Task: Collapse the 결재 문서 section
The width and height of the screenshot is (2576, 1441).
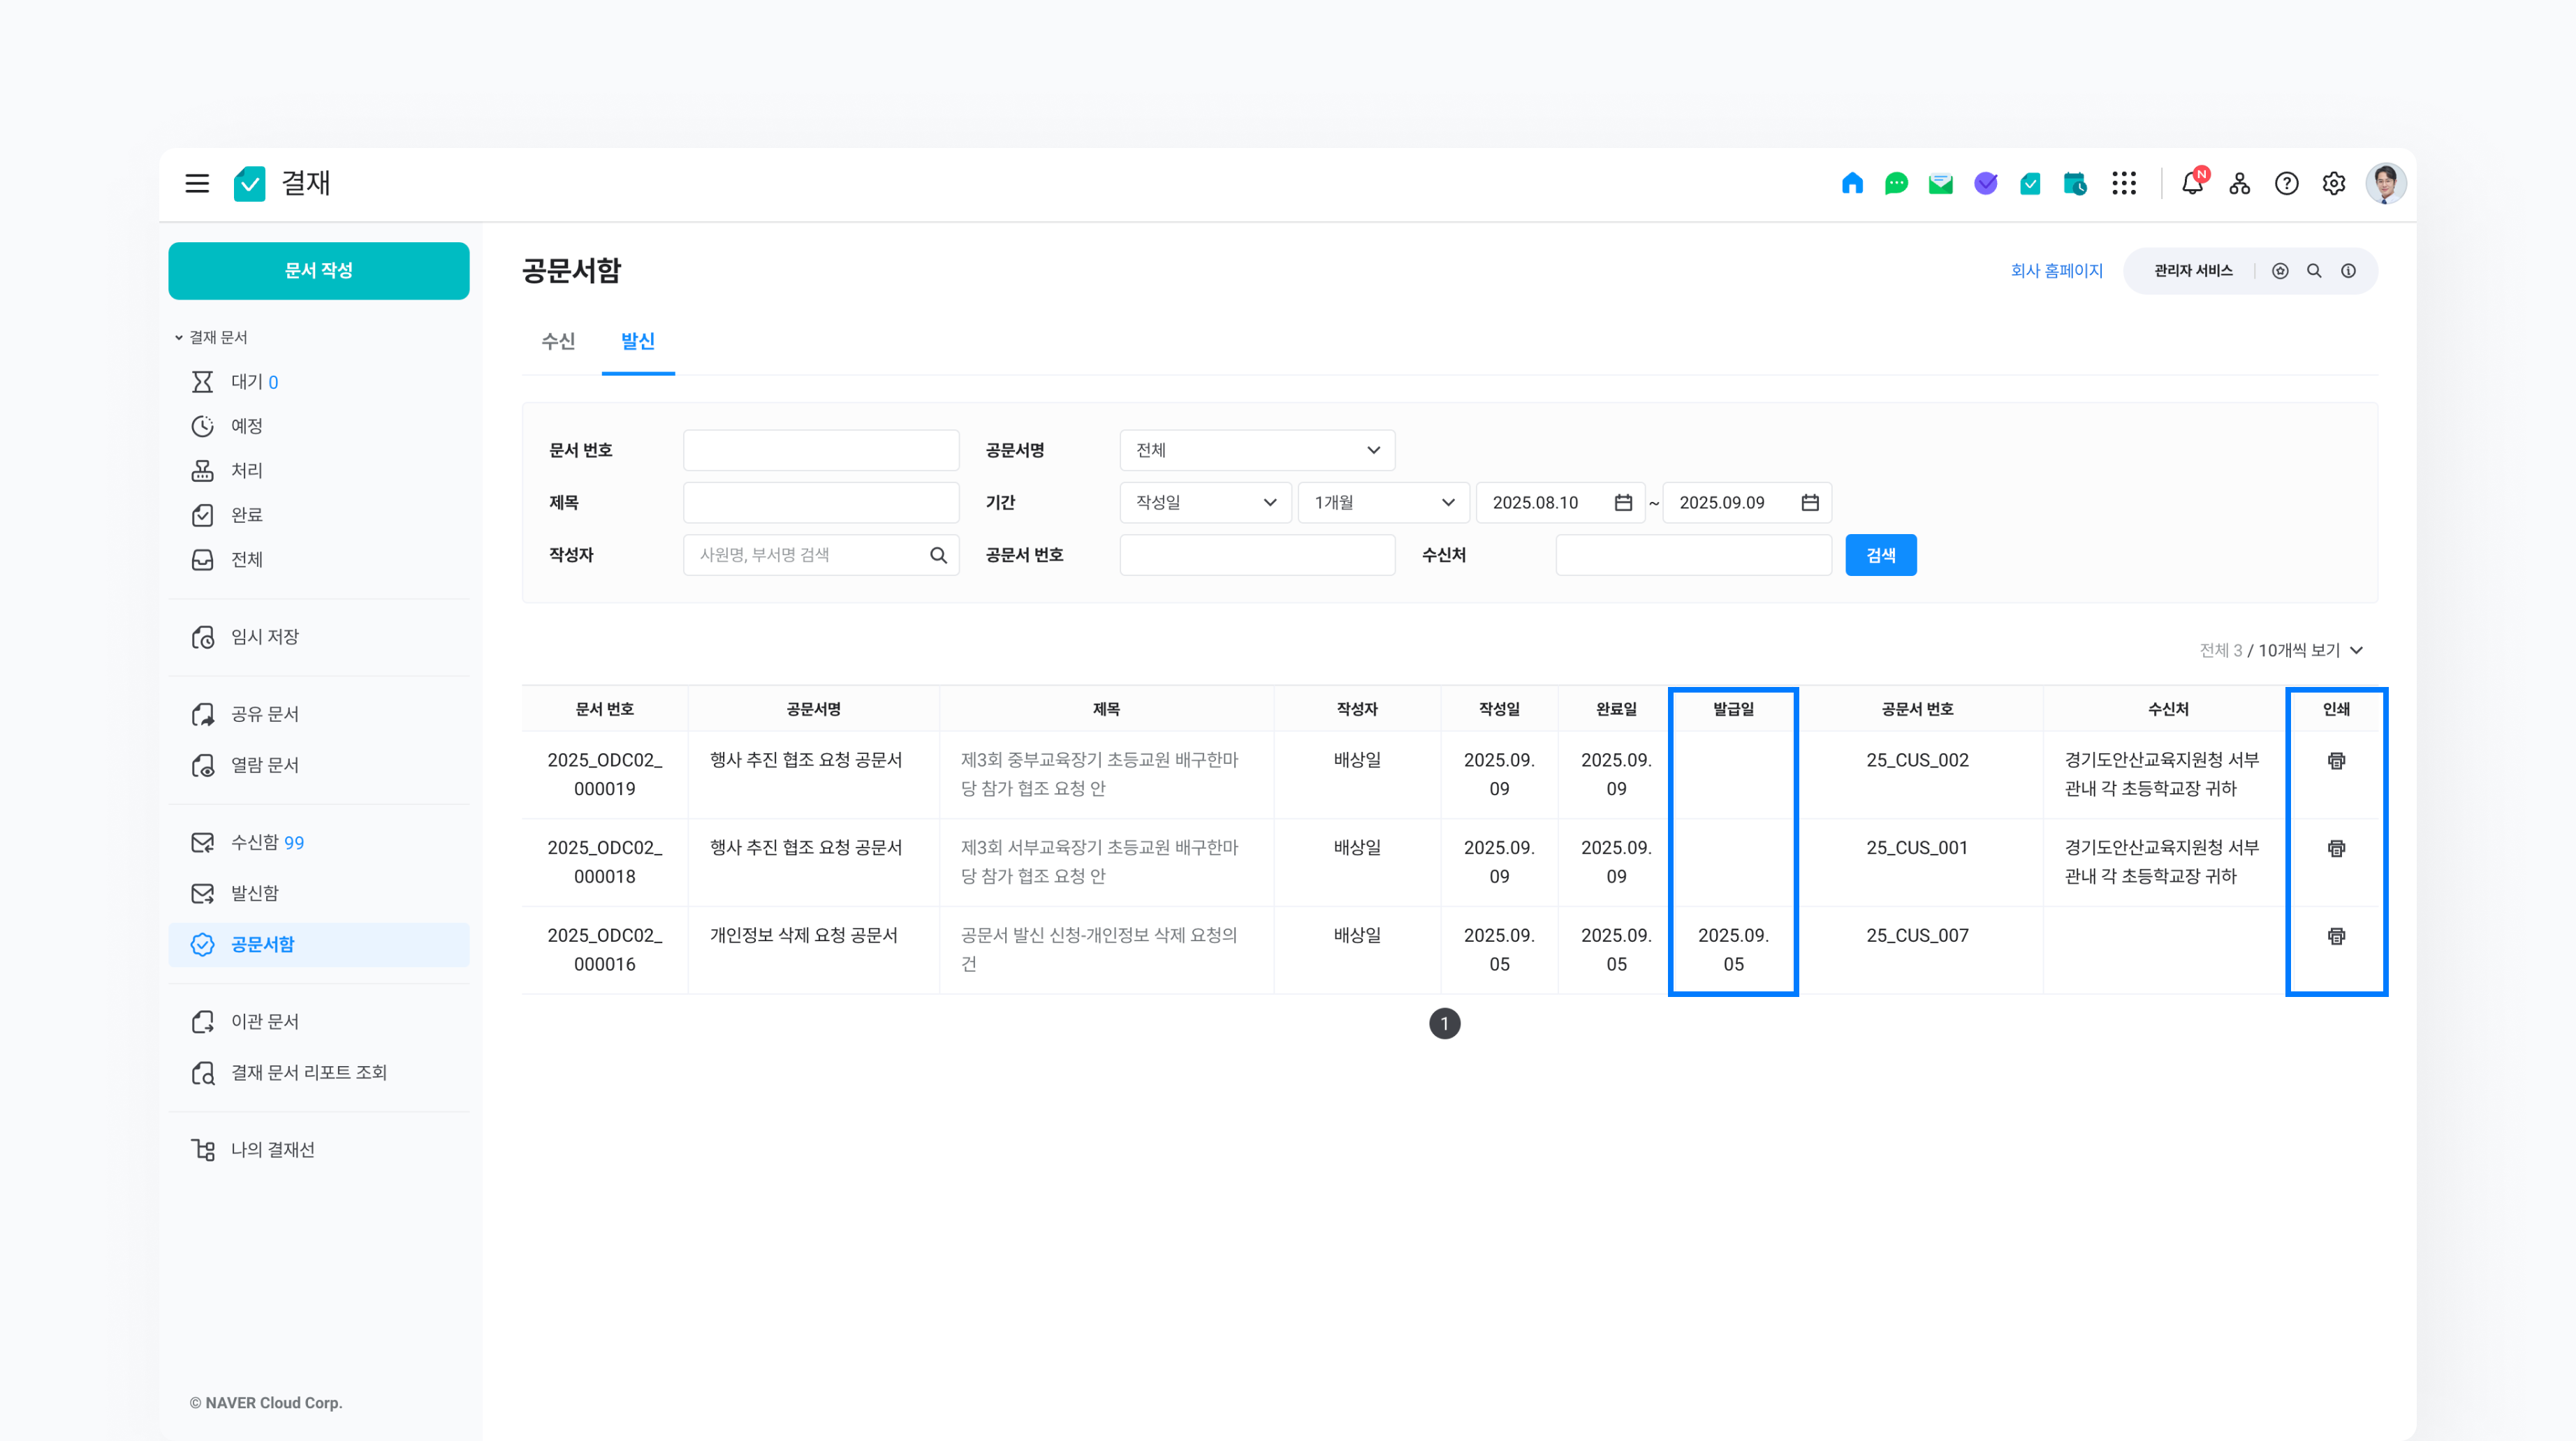Action: 179,338
